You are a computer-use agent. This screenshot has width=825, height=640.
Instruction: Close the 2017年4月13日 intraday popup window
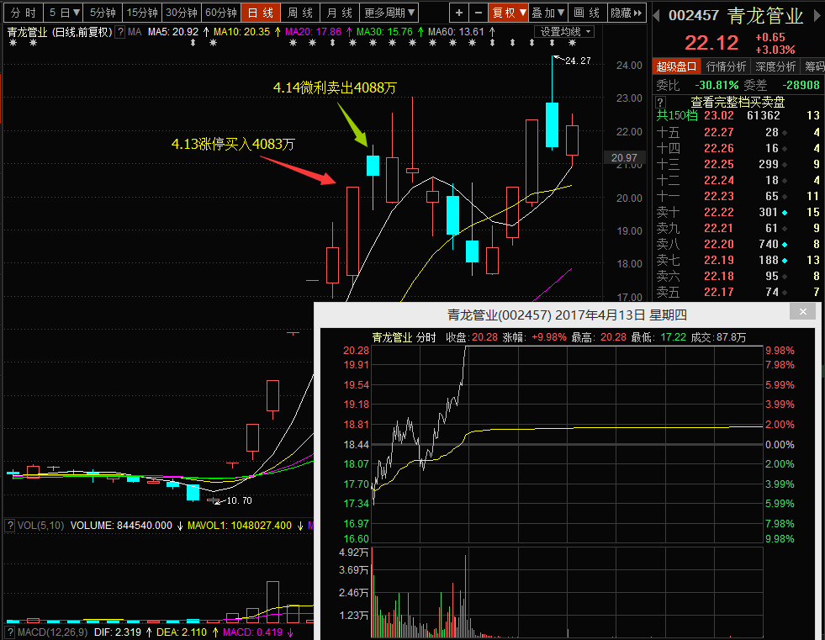803,312
